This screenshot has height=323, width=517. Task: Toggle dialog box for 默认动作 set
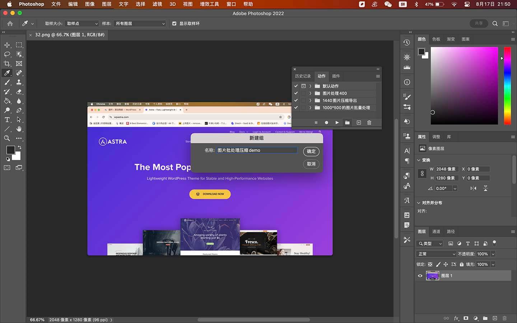click(303, 86)
